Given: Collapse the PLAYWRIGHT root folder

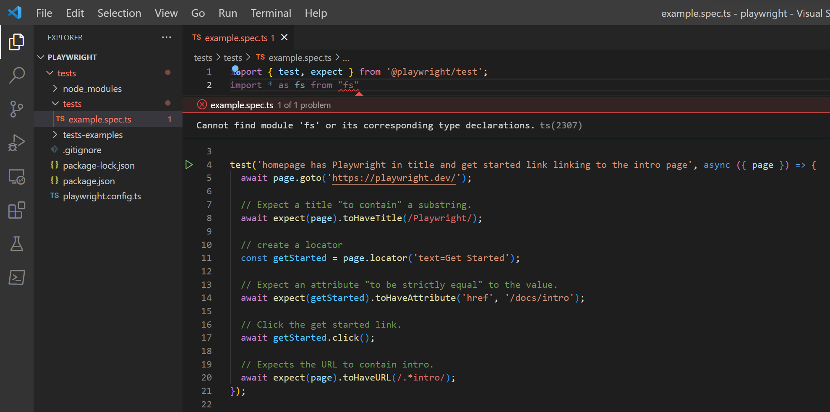Looking at the screenshot, I should 41,57.
